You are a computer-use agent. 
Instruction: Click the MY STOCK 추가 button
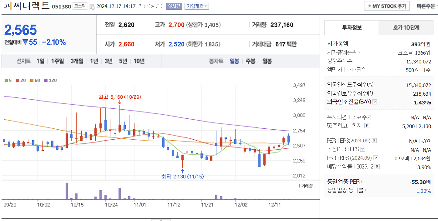387,5
